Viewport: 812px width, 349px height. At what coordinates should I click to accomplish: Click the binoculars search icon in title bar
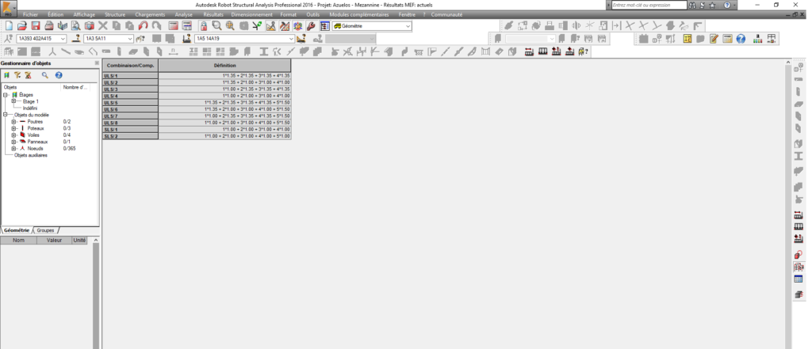point(693,5)
